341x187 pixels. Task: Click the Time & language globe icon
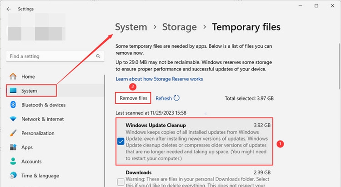click(x=13, y=176)
